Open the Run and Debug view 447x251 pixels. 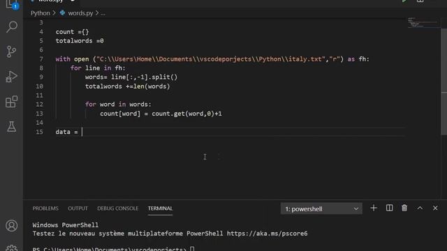tap(11, 77)
